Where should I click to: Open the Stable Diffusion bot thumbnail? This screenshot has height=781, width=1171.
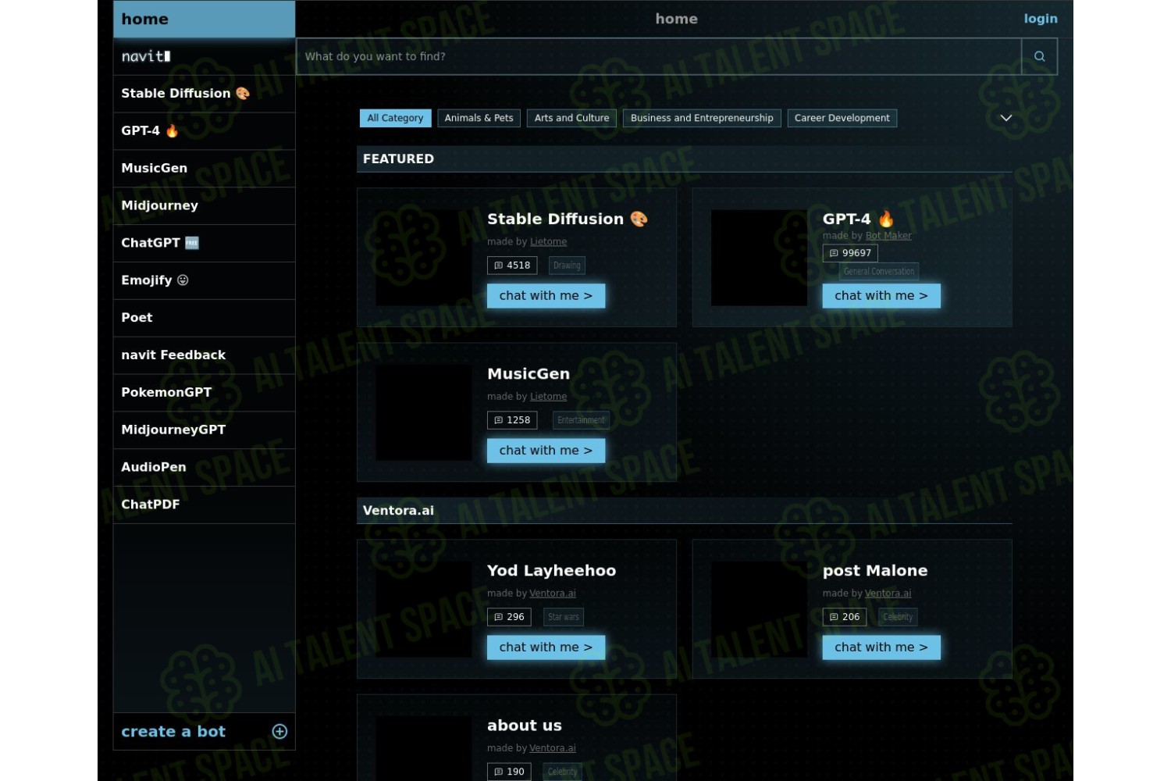coord(424,258)
